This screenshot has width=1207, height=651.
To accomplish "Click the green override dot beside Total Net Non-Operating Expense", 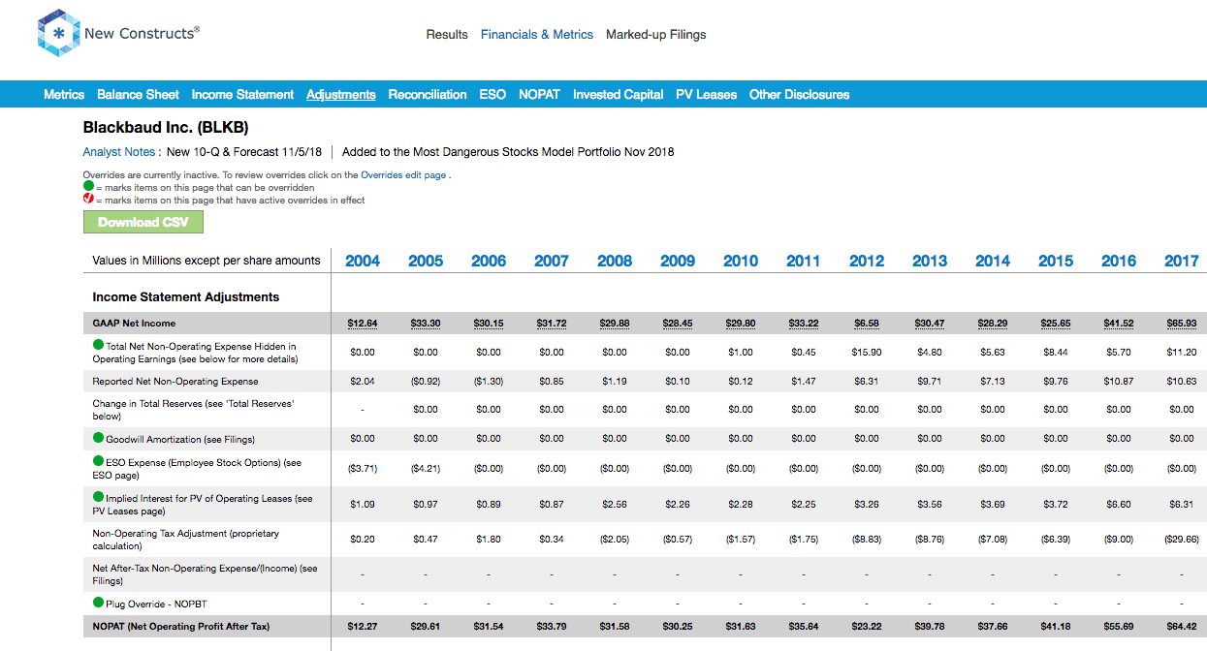I will 98,345.
